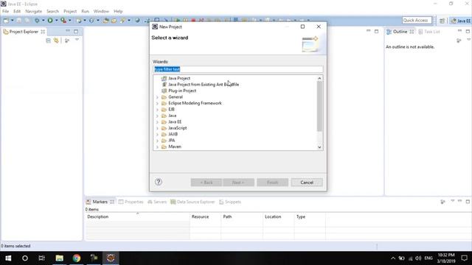
Task: Click the Search flashlight toolbar icon
Action: tap(122, 21)
